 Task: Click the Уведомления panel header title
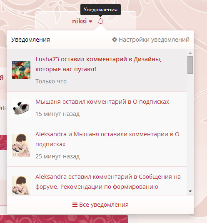[30, 40]
